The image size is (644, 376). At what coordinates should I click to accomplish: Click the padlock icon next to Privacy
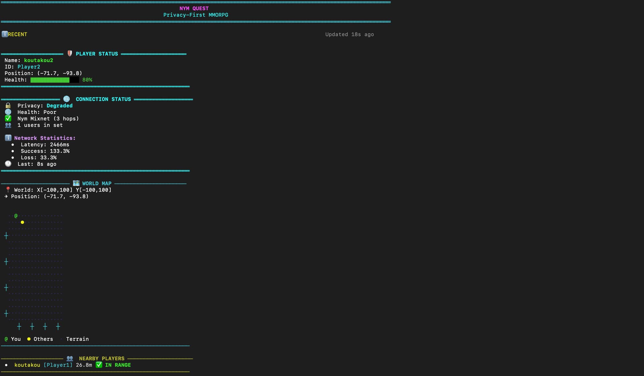coord(8,106)
